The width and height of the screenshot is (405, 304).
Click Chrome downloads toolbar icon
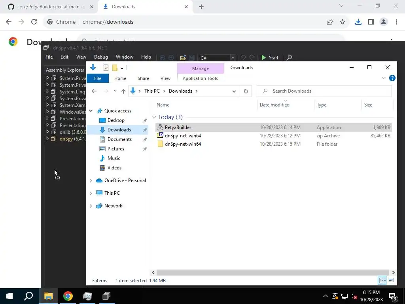pyautogui.click(x=358, y=22)
